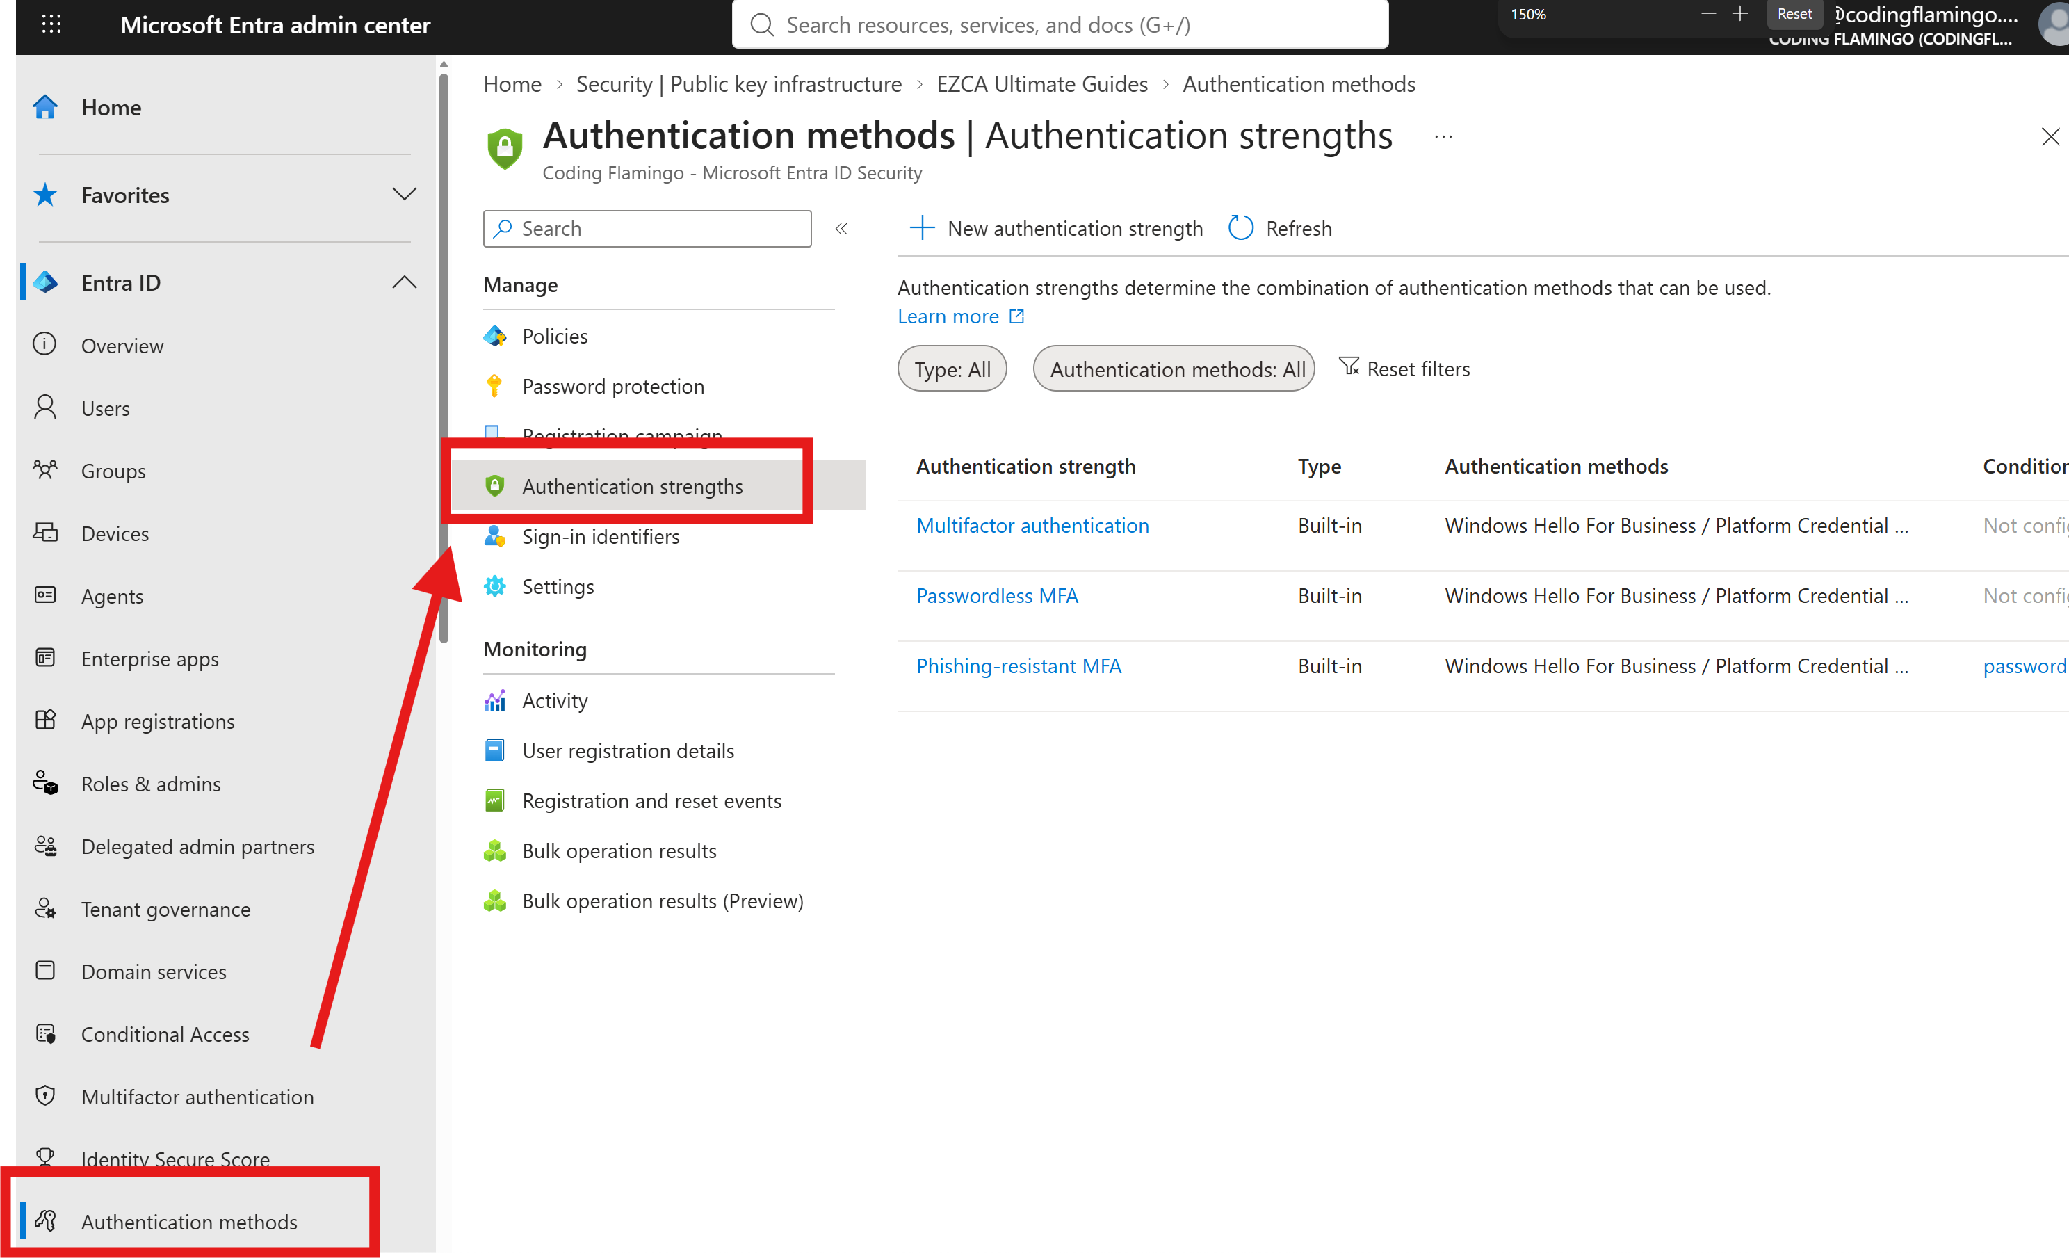Image resolution: width=2069 pixels, height=1258 pixels.
Task: Focus the Manage menu Search box
Action: point(647,228)
